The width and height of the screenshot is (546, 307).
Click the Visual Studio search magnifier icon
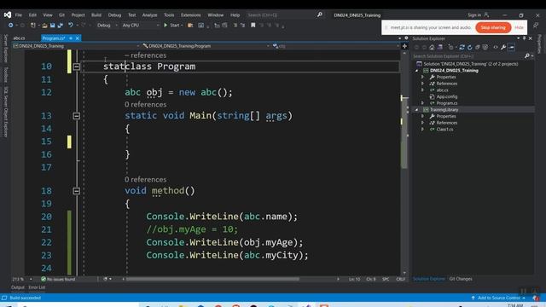click(x=319, y=14)
